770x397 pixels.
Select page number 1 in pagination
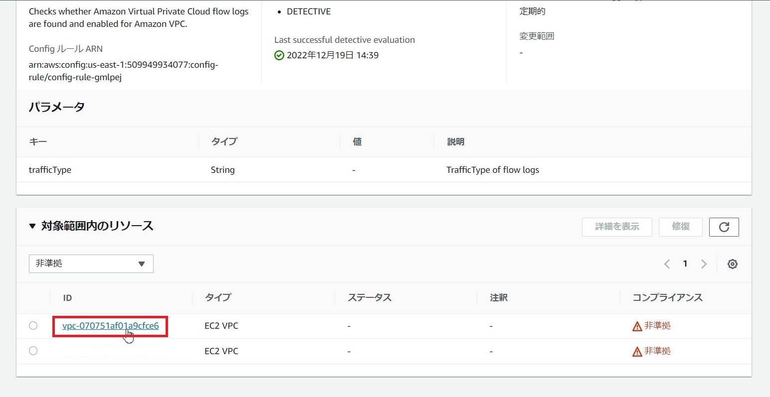685,264
